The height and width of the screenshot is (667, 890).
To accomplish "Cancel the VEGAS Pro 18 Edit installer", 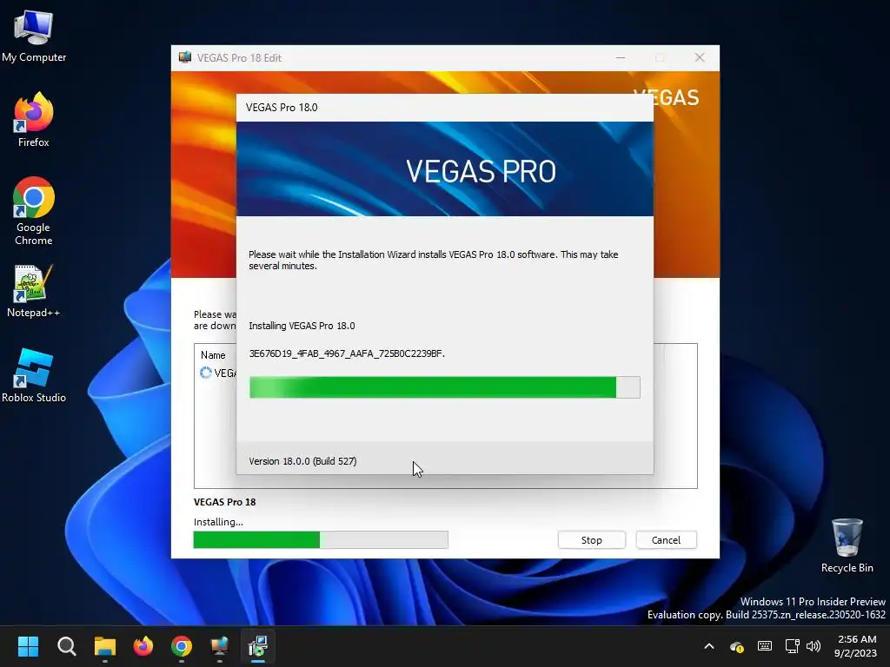I will point(666,540).
